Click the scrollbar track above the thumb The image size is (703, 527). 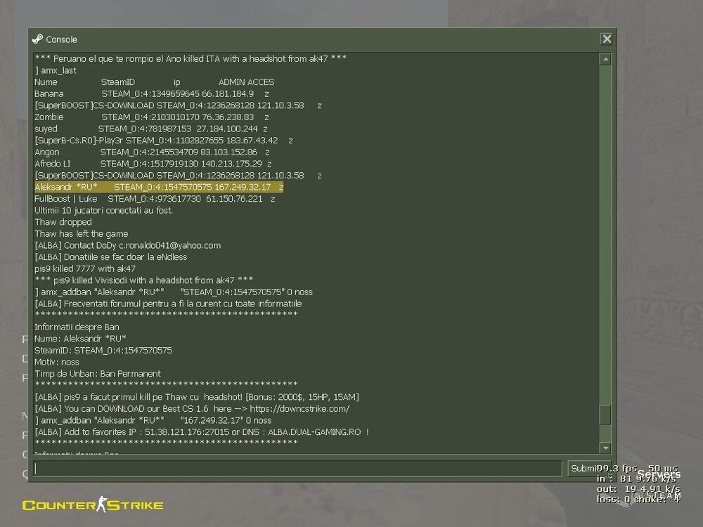pyautogui.click(x=605, y=232)
